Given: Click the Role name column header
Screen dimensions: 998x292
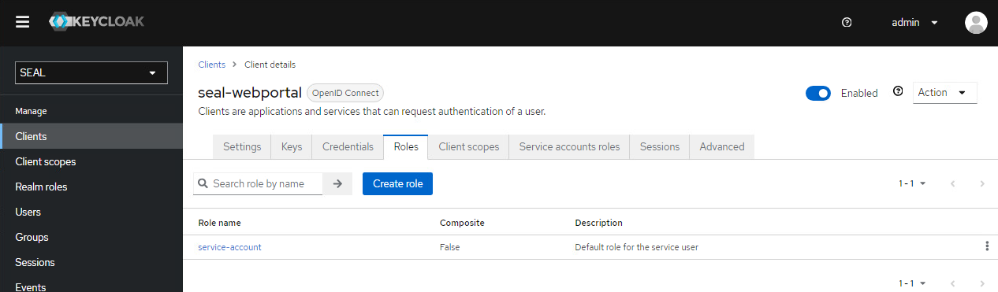Looking at the screenshot, I should click(x=220, y=223).
